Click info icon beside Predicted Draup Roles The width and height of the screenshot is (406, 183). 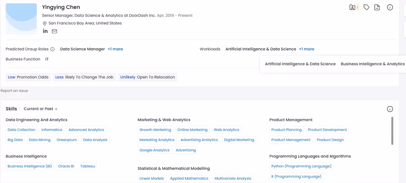click(x=52, y=49)
